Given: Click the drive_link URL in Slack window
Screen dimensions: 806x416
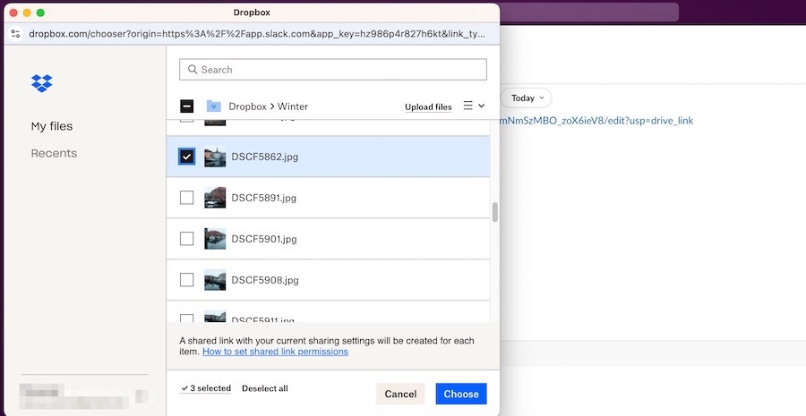Looking at the screenshot, I should (596, 121).
